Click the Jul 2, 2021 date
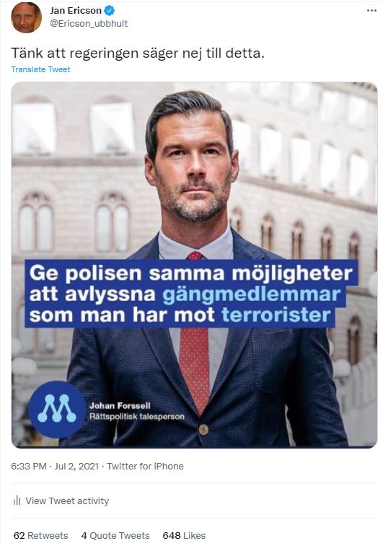Screen dimensions: 383x546 point(76,467)
